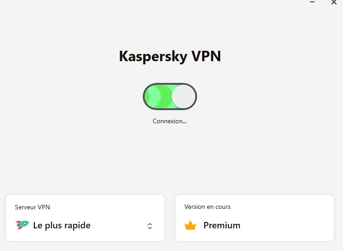Click the word "Kaspersky" in the title
Image resolution: width=343 pixels, height=251 pixels.
tap(147, 56)
